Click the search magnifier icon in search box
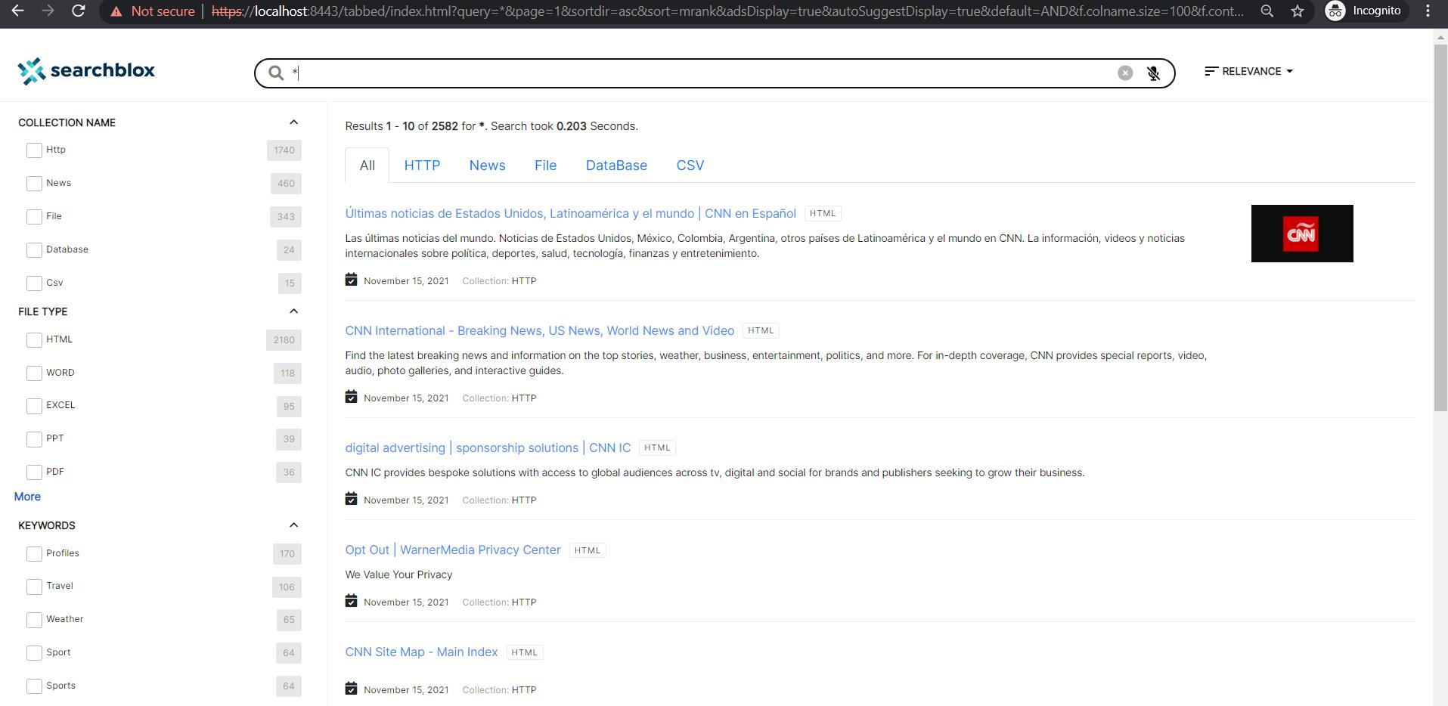Screen dimensions: 1448x706 pyautogui.click(x=276, y=73)
